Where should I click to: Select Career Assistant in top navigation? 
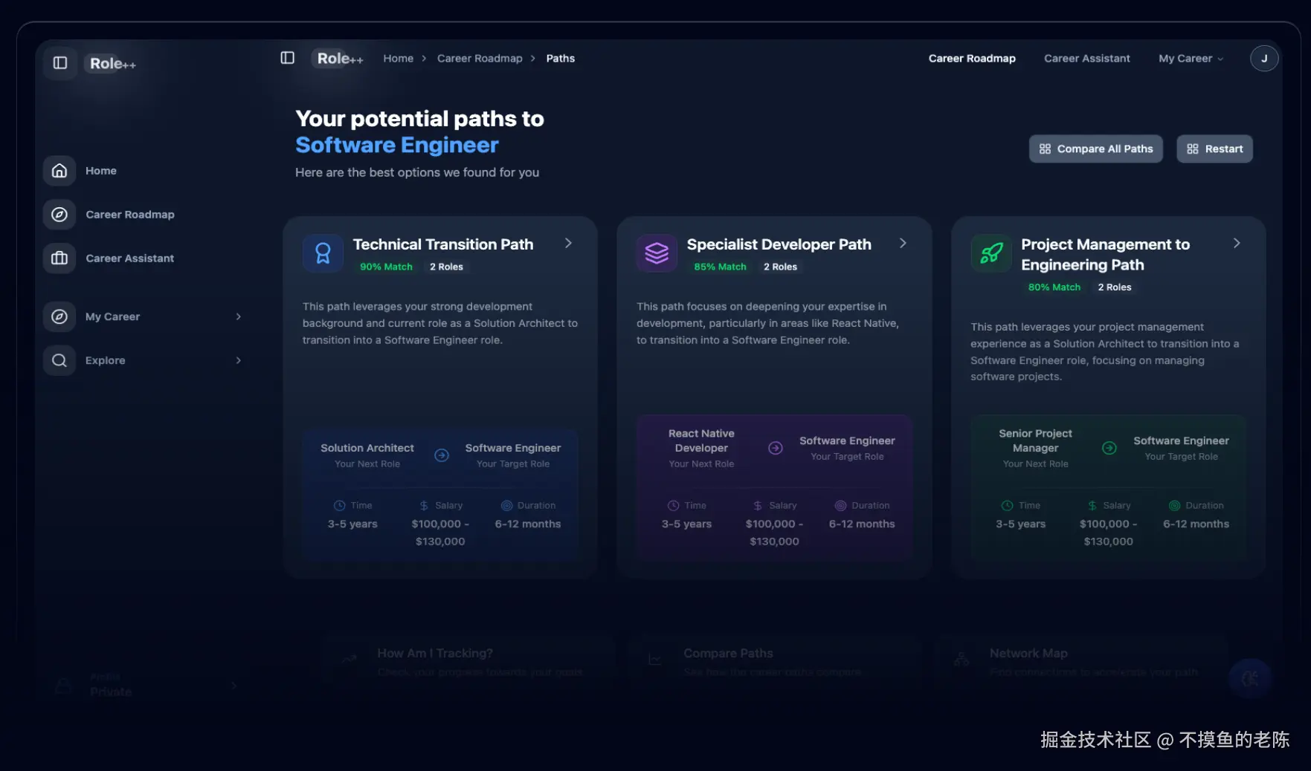coord(1086,59)
